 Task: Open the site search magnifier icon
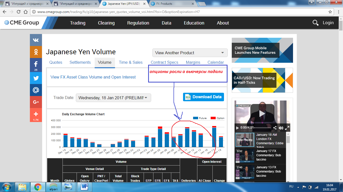(315, 23)
